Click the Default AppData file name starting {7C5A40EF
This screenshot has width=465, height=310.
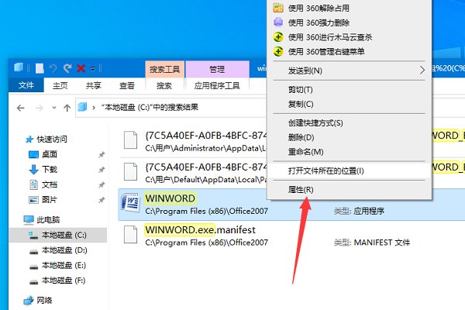[x=206, y=167]
